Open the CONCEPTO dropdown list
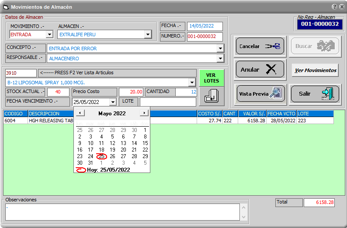This screenshot has width=347, height=228. pos(220,48)
